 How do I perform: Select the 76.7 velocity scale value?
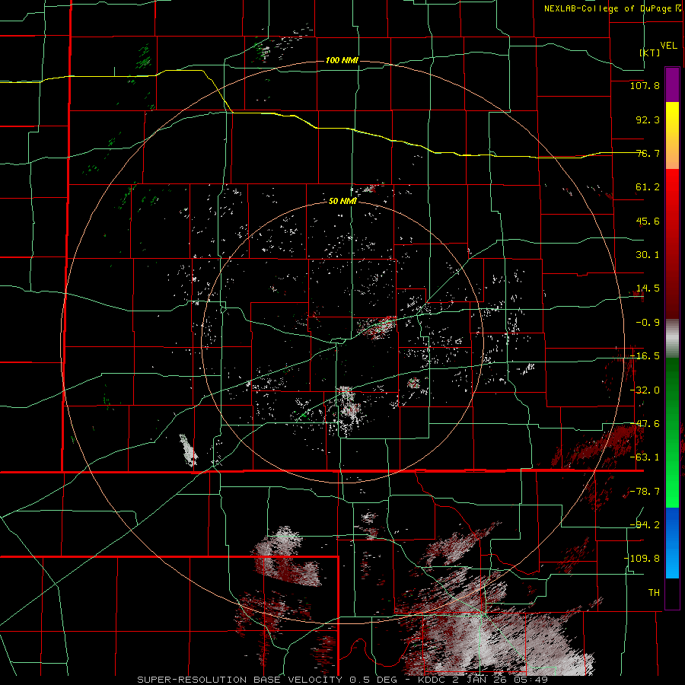click(648, 153)
